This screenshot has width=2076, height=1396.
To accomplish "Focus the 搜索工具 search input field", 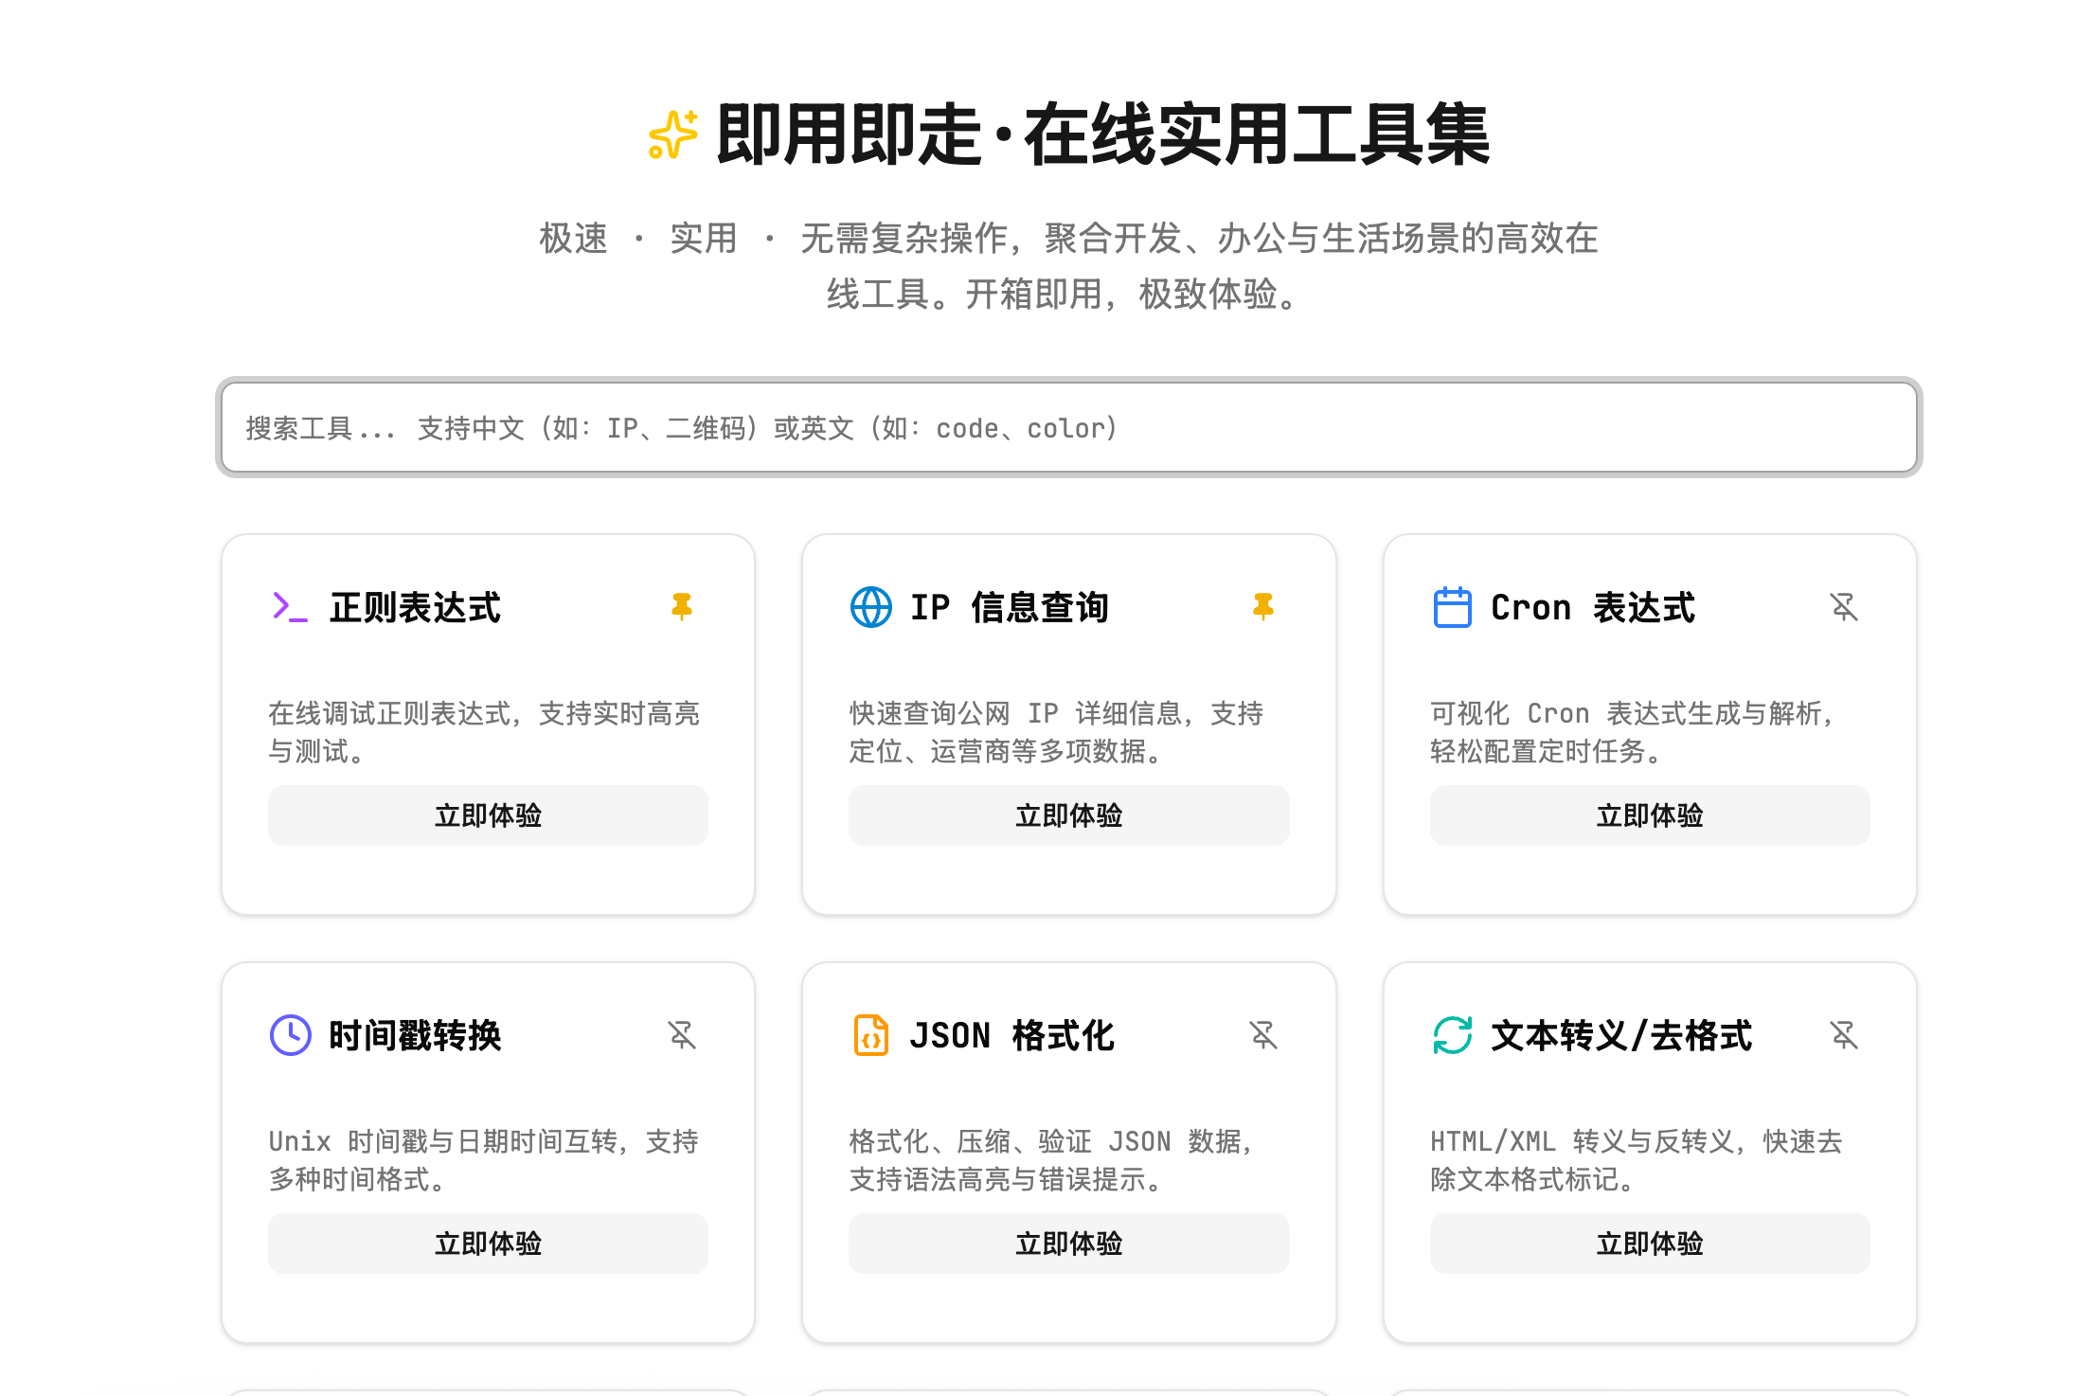I will point(1068,428).
